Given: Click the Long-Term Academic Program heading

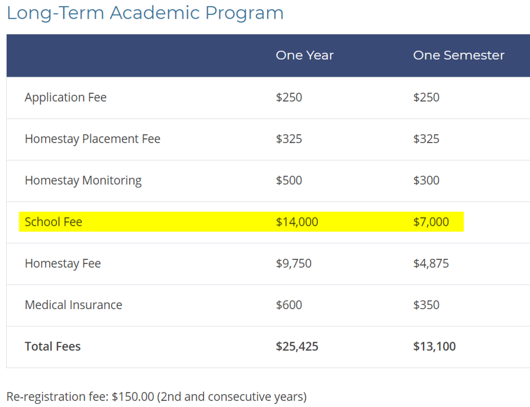Looking at the screenshot, I should [x=145, y=13].
